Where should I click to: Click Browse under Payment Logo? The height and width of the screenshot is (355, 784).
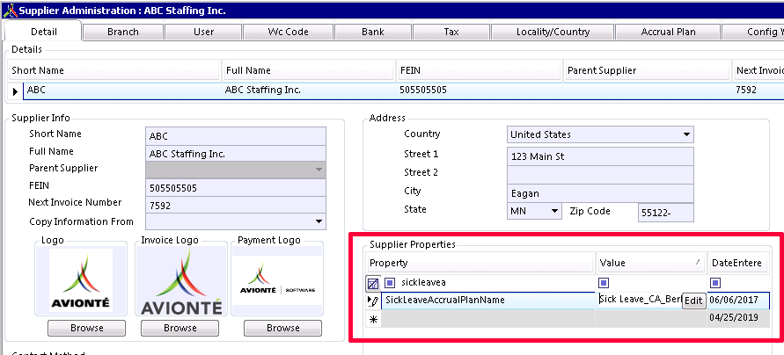pyautogui.click(x=283, y=328)
